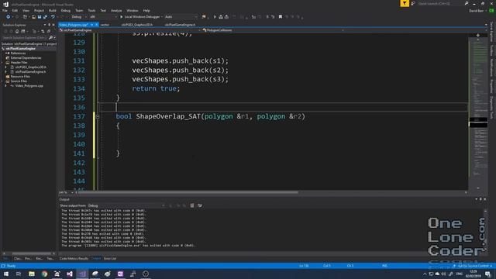This screenshot has height=279, width=496.
Task: Click the 'return true;' code line
Action: point(156,88)
